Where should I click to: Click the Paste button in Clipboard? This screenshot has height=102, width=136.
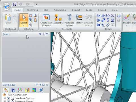[8, 19]
